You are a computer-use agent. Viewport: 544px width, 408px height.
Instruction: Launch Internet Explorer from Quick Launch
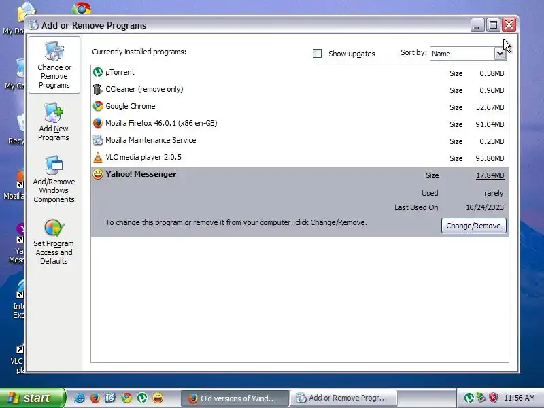[80, 398]
